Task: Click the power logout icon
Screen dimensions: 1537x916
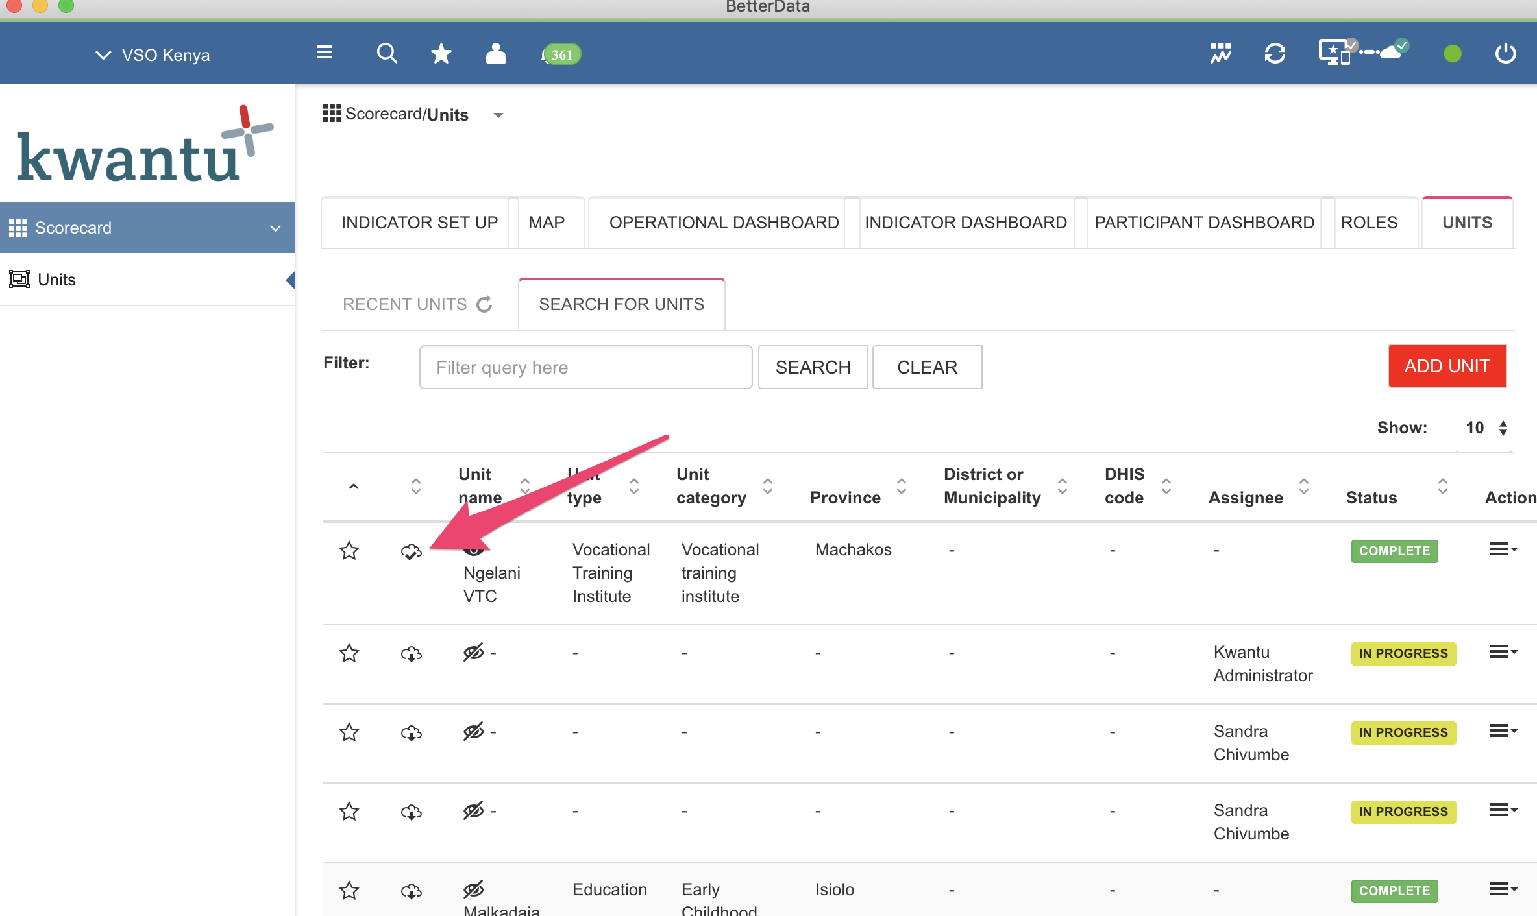Action: coord(1505,54)
